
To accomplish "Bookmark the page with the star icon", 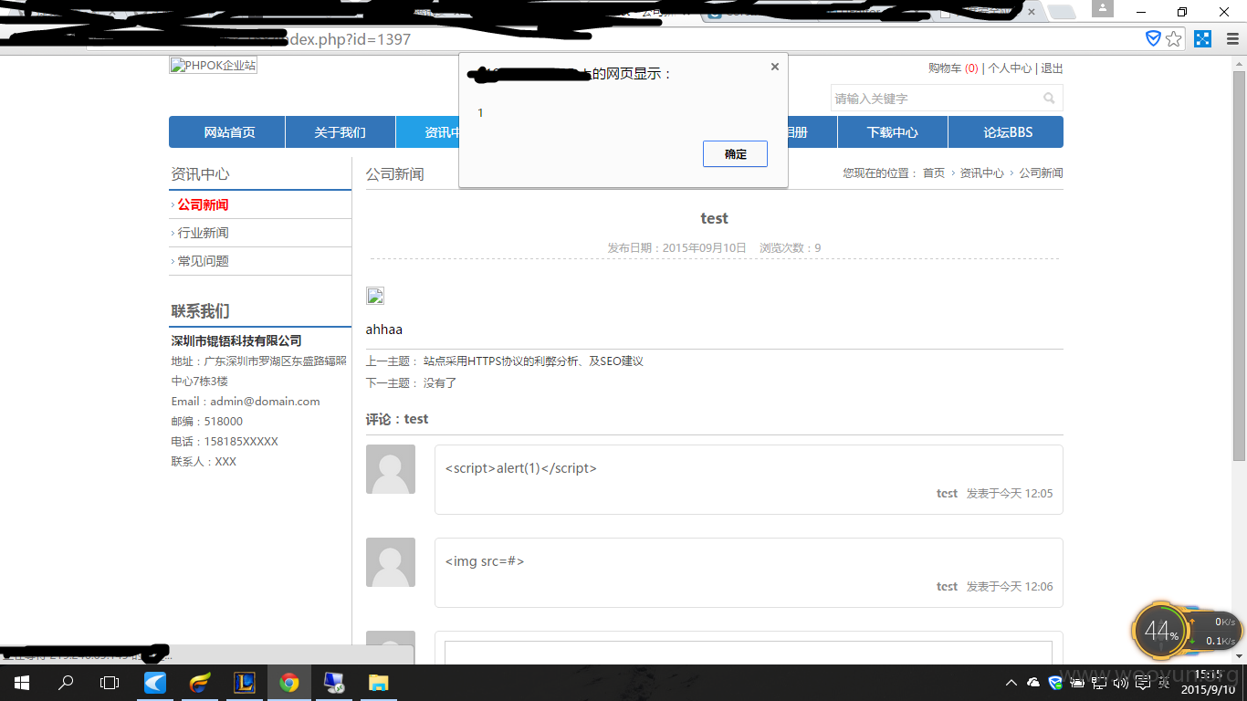I will click(1174, 38).
